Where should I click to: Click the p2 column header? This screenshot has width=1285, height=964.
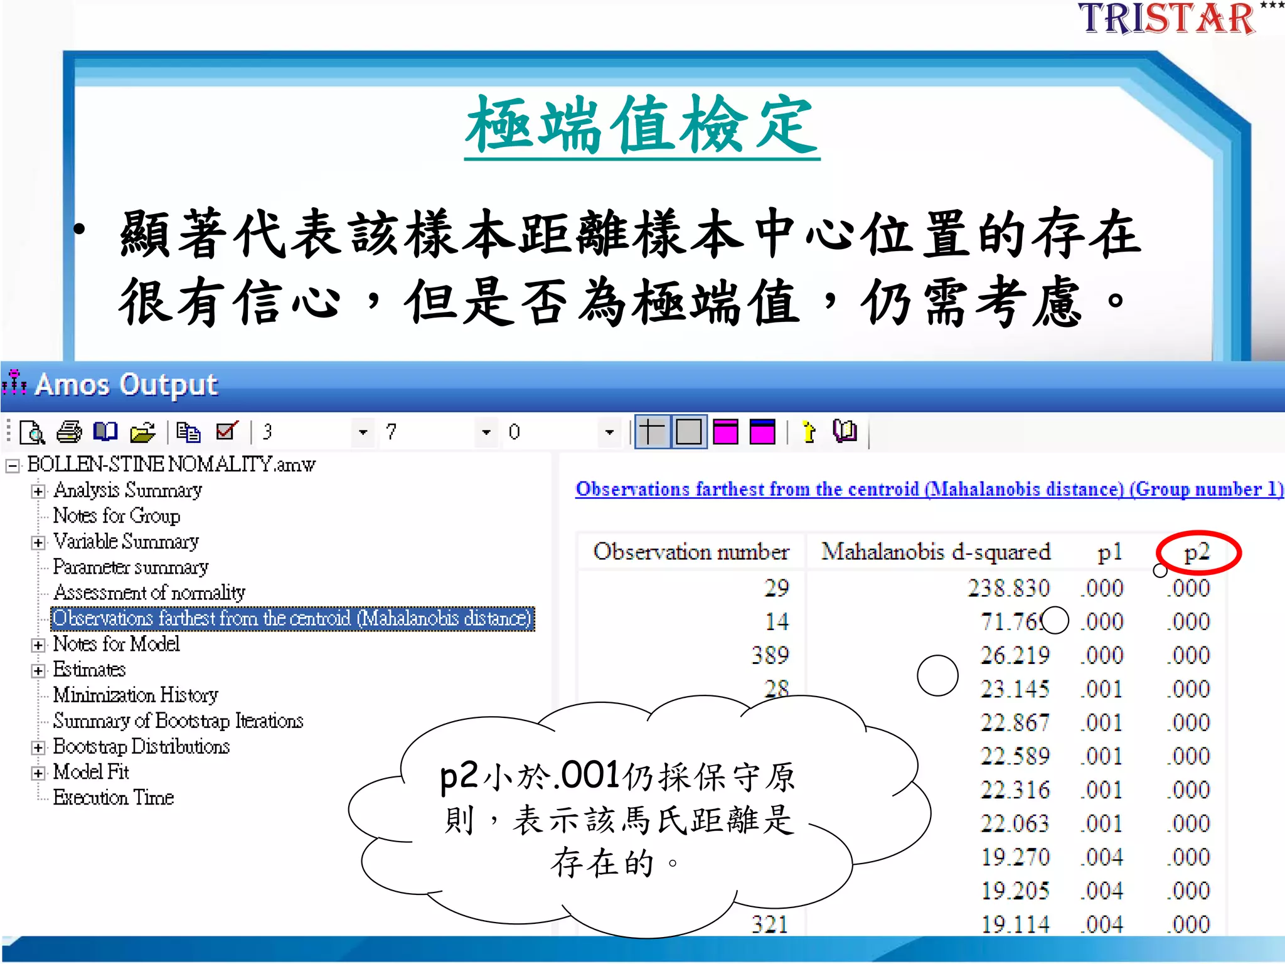1197,553
